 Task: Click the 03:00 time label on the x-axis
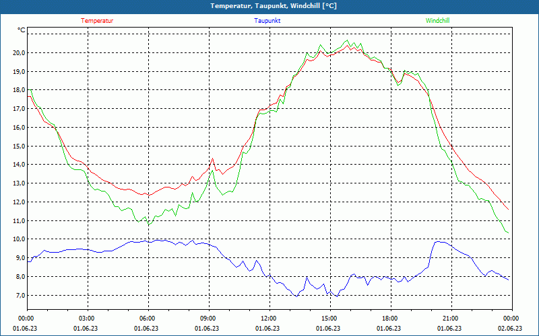point(86,318)
